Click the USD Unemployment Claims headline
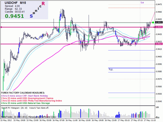 [x=27, y=98]
